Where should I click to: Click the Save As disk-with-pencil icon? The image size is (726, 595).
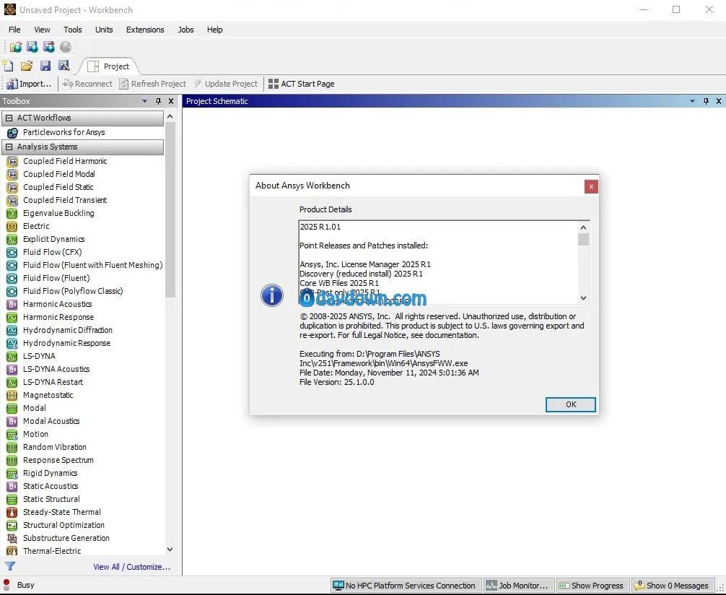(64, 66)
